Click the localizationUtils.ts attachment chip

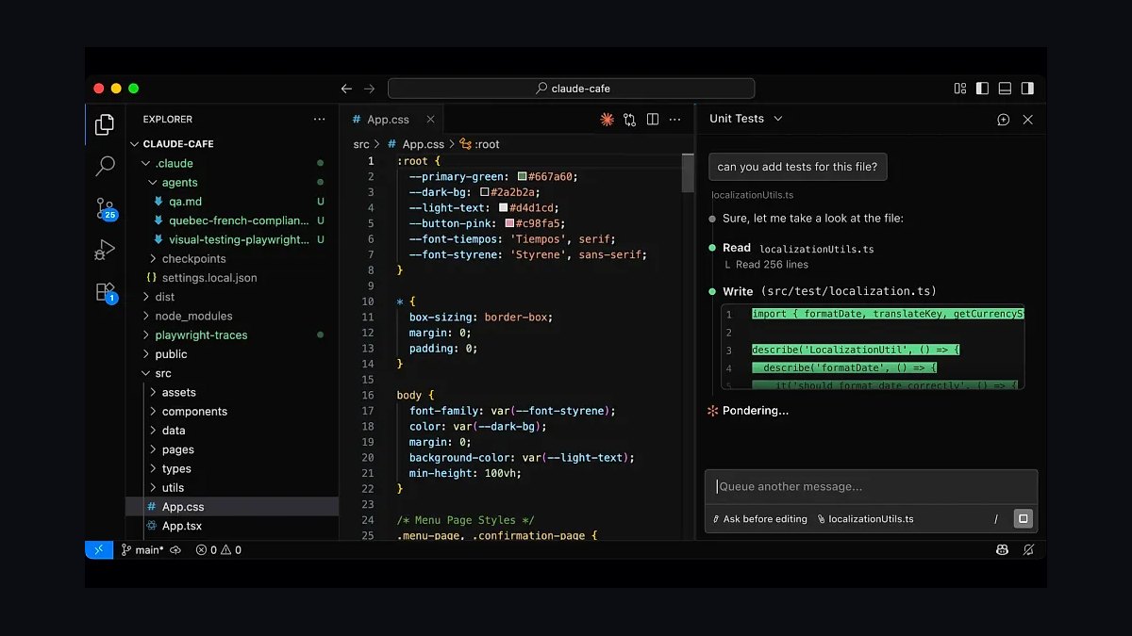(866, 519)
